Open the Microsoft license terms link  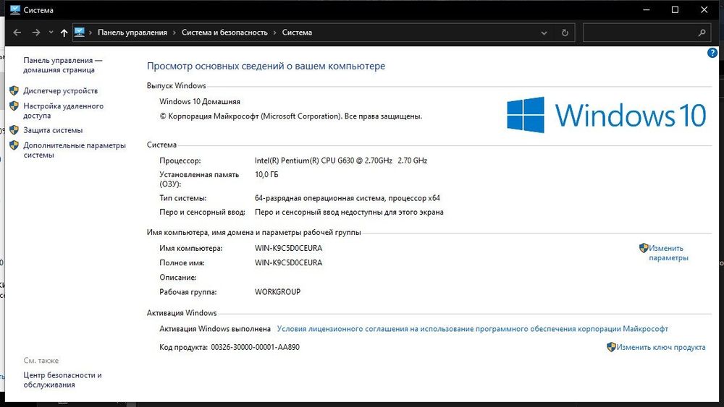(472, 329)
